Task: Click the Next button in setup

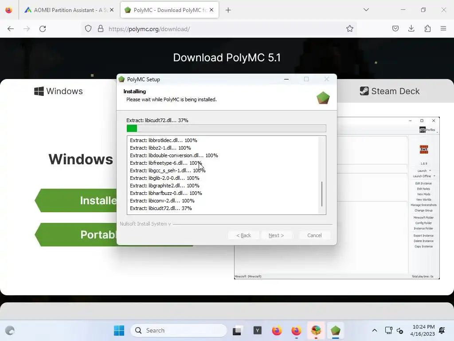Action: pyautogui.click(x=276, y=235)
